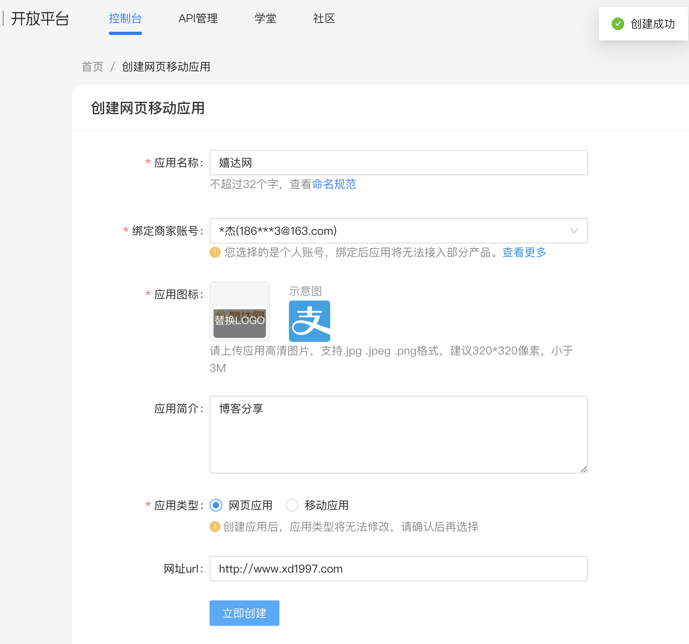
Task: Open the 命名规范 naming guidelines link
Action: (333, 184)
